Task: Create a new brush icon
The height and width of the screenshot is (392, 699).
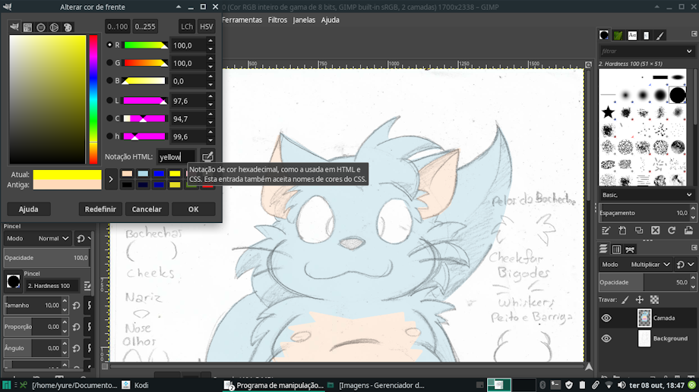Action: (622, 230)
